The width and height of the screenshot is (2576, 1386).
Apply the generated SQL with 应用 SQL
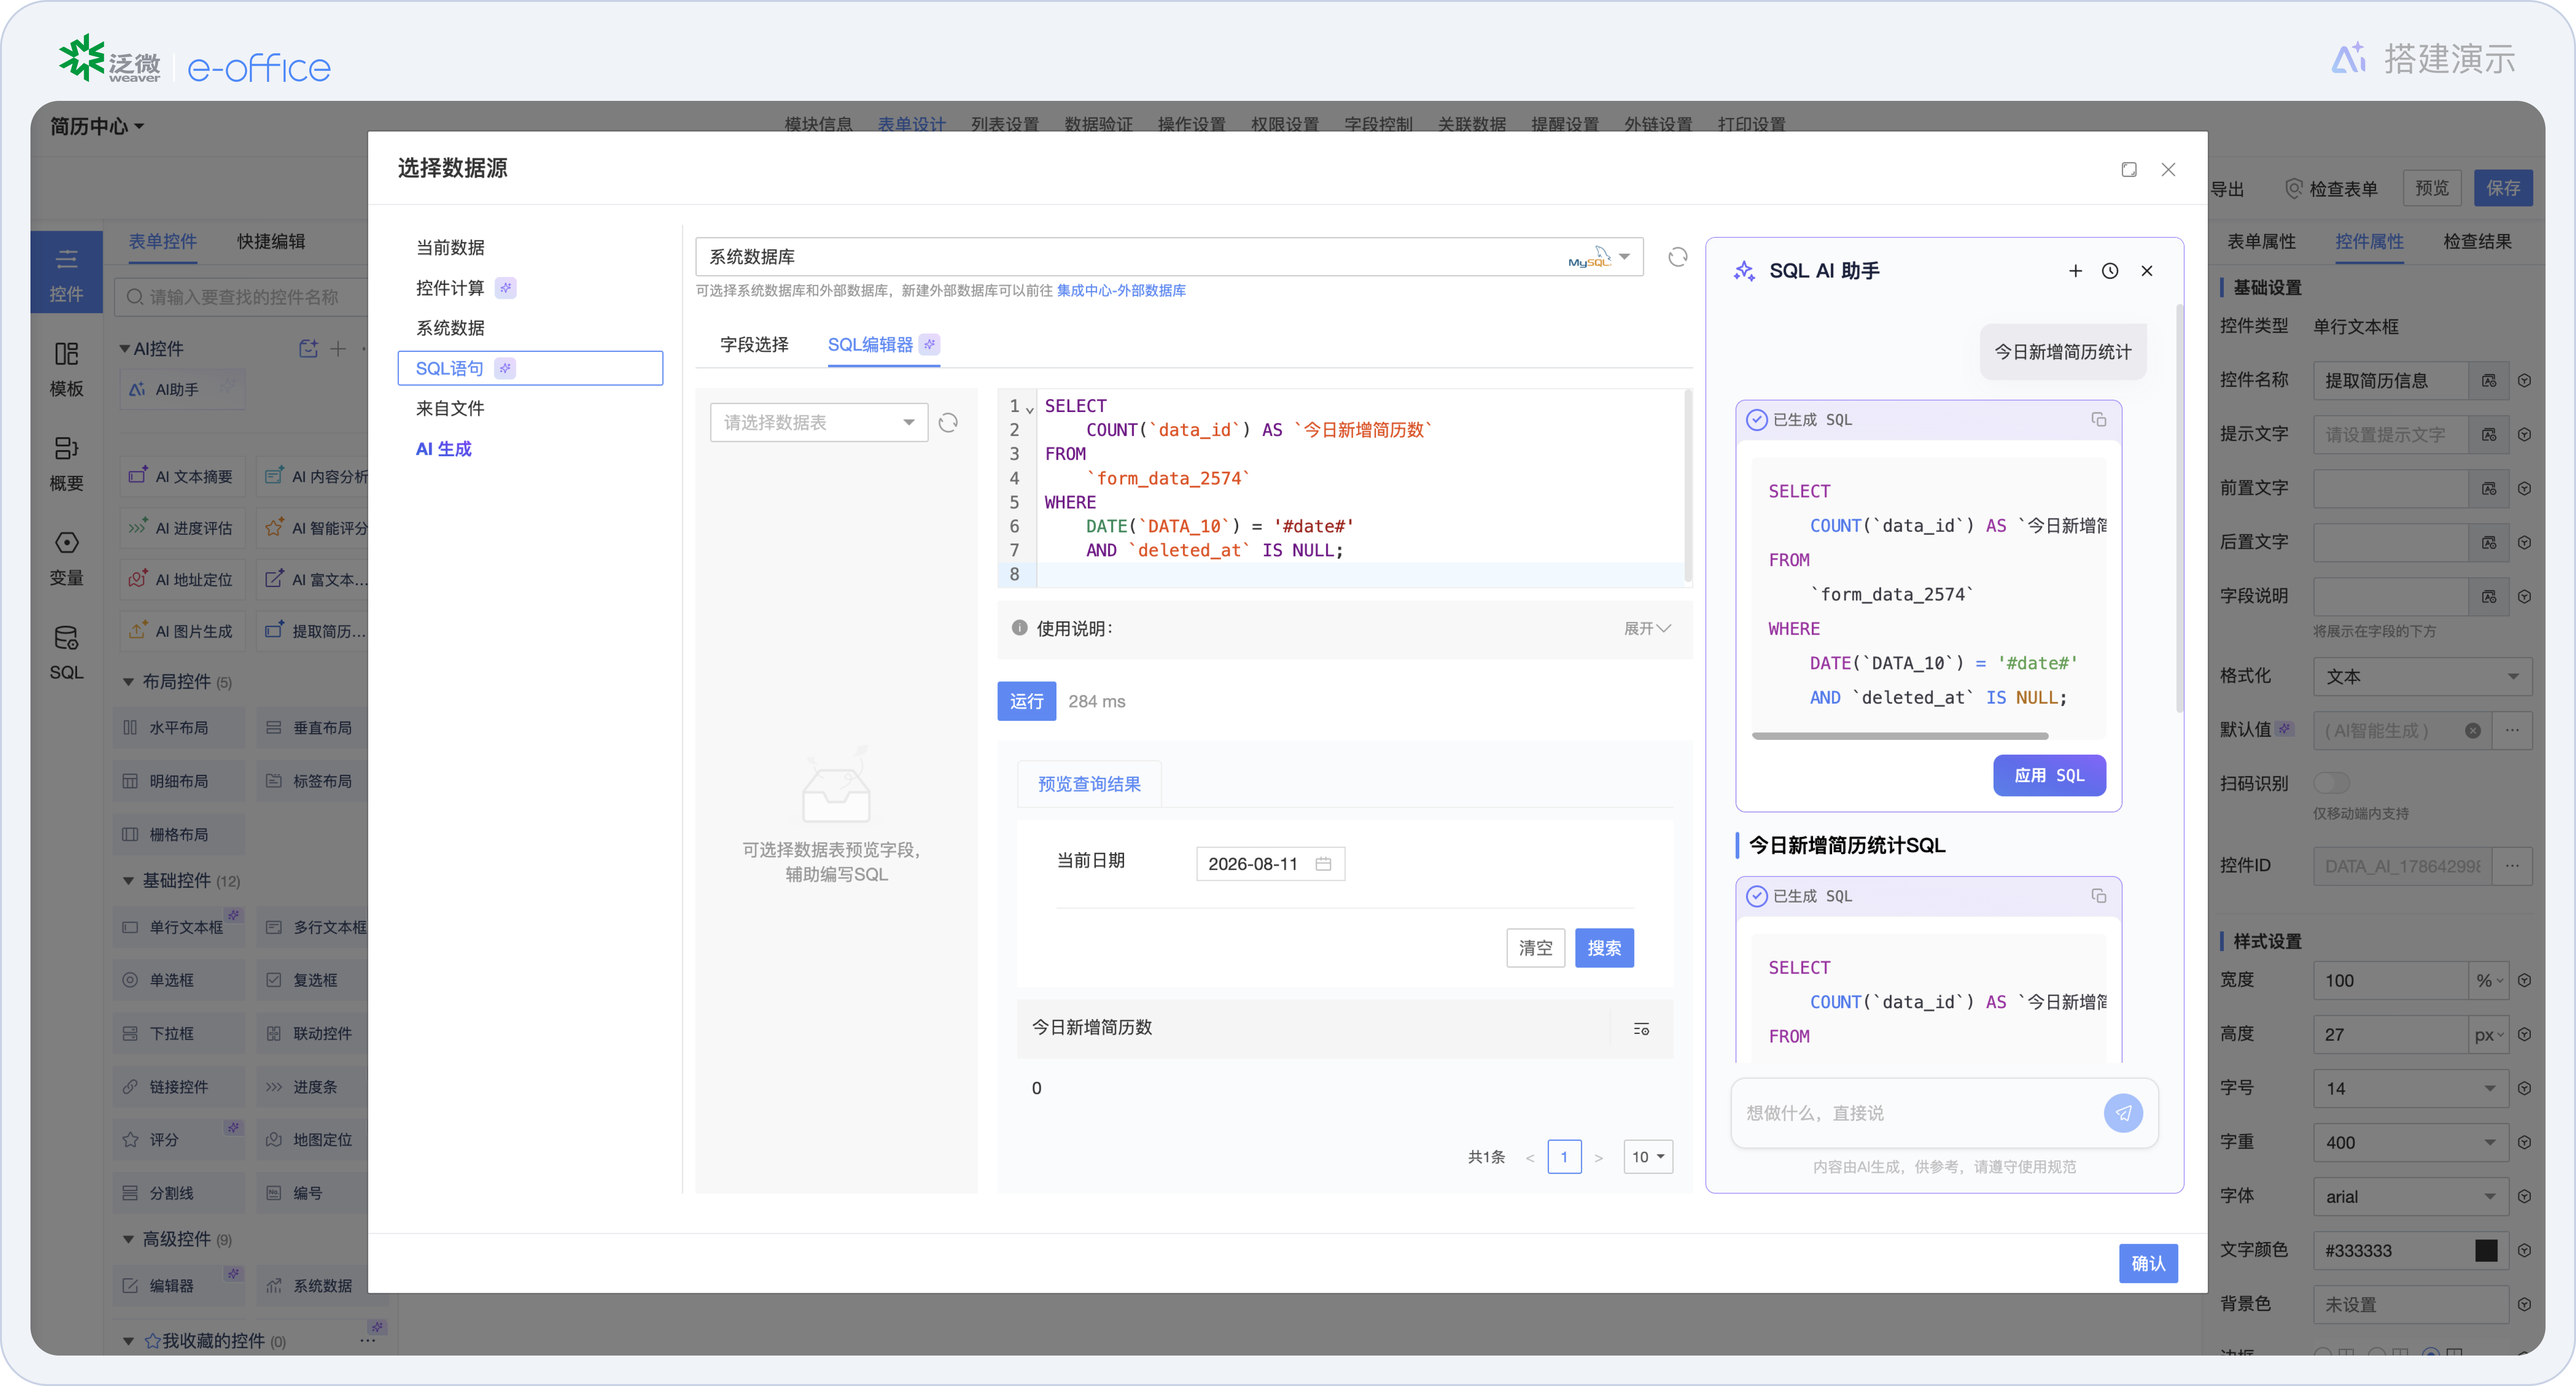click(x=2049, y=776)
